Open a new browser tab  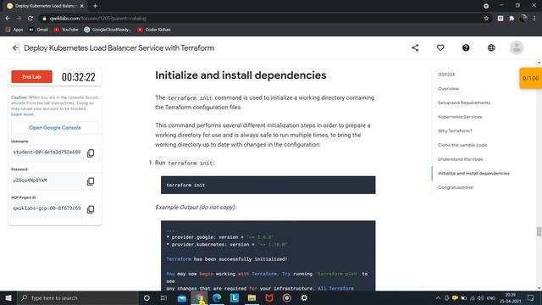[x=95, y=6]
